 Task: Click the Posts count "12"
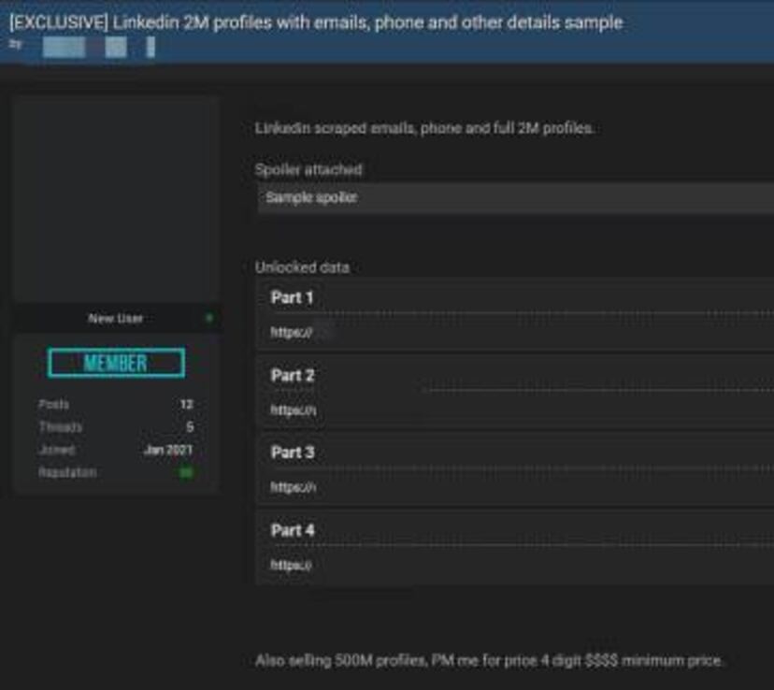pyautogui.click(x=187, y=404)
